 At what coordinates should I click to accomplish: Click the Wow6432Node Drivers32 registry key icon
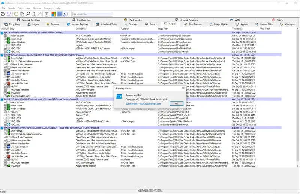(x=2, y=99)
